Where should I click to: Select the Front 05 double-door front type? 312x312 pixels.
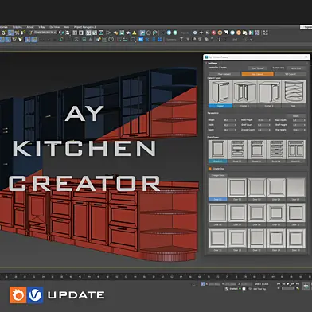click(x=296, y=151)
